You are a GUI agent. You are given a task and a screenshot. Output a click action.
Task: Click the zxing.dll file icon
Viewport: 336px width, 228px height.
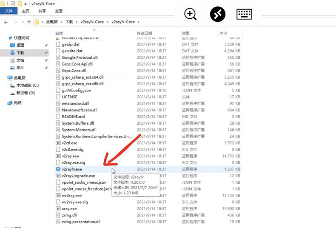point(58,215)
